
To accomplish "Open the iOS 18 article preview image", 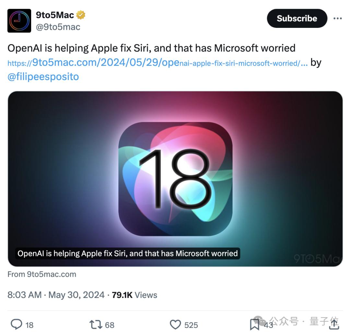I will [175, 179].
